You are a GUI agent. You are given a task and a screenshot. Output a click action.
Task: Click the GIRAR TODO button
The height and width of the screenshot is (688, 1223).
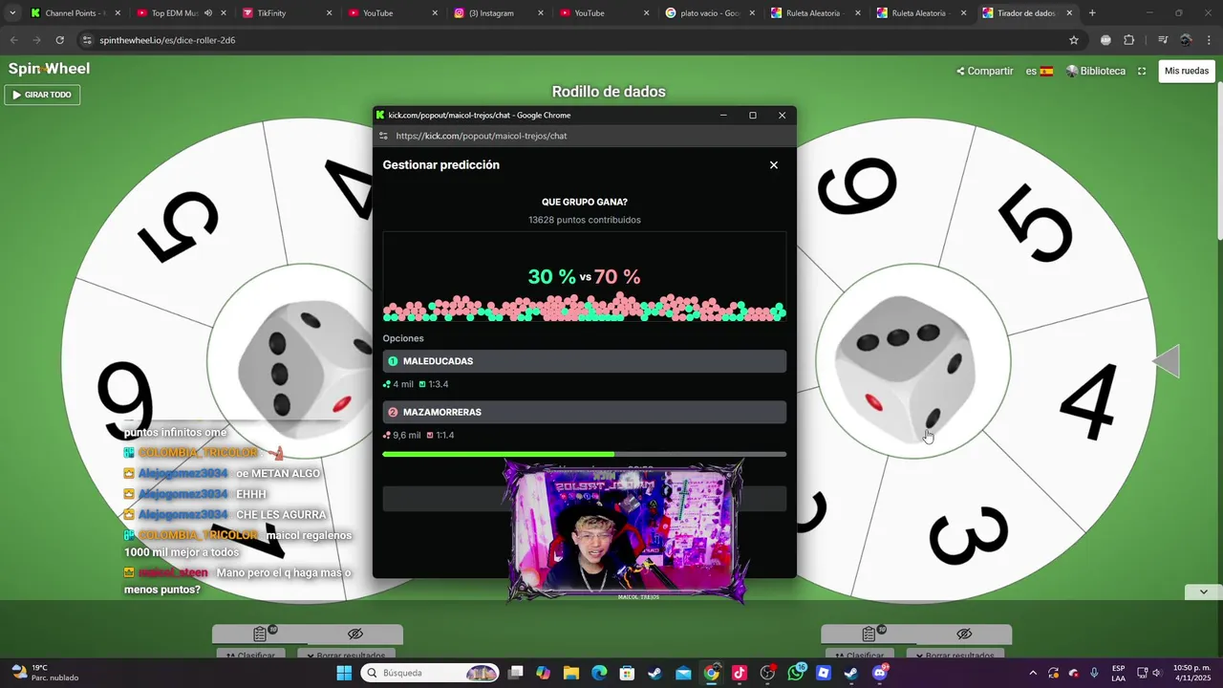point(42,95)
